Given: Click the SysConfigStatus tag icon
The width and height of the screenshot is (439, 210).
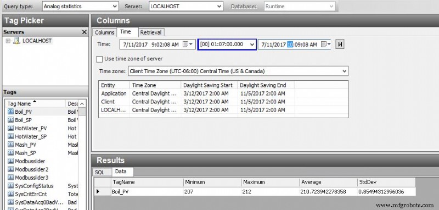Looking at the screenshot, I should pos(10,186).
